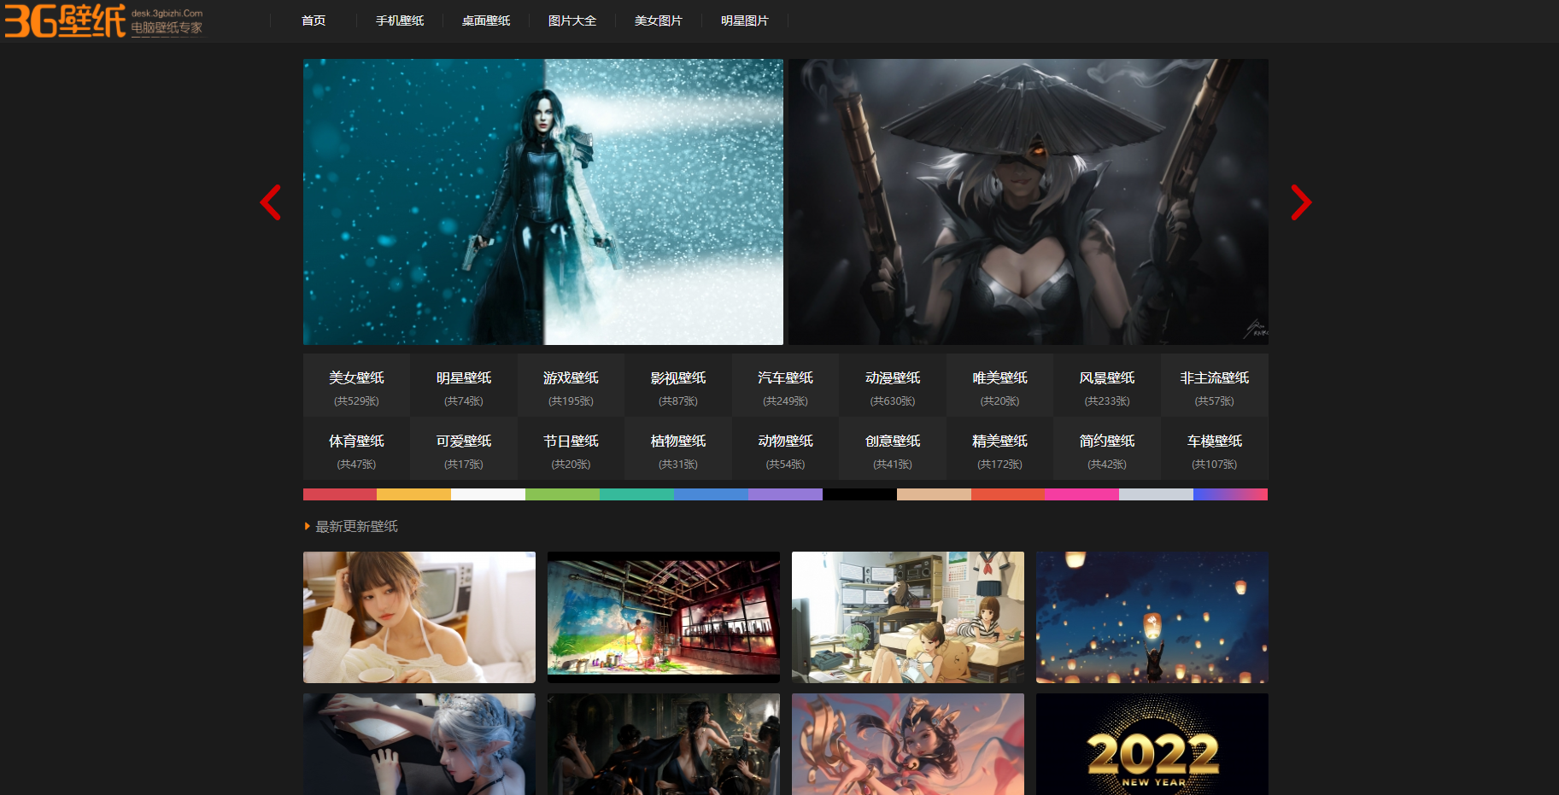The width and height of the screenshot is (1559, 795).
Task: Open the straw-hat masked woman banner image
Action: 1029,202
